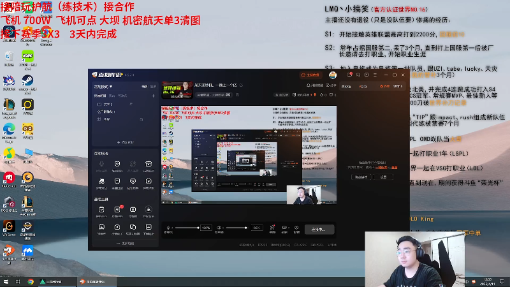510x287 pixels.
Task: Open Chrome from the taskbar
Action: click(x=31, y=282)
